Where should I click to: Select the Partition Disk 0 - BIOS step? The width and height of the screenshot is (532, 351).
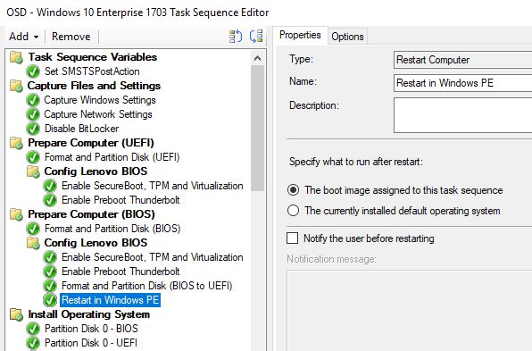point(91,329)
